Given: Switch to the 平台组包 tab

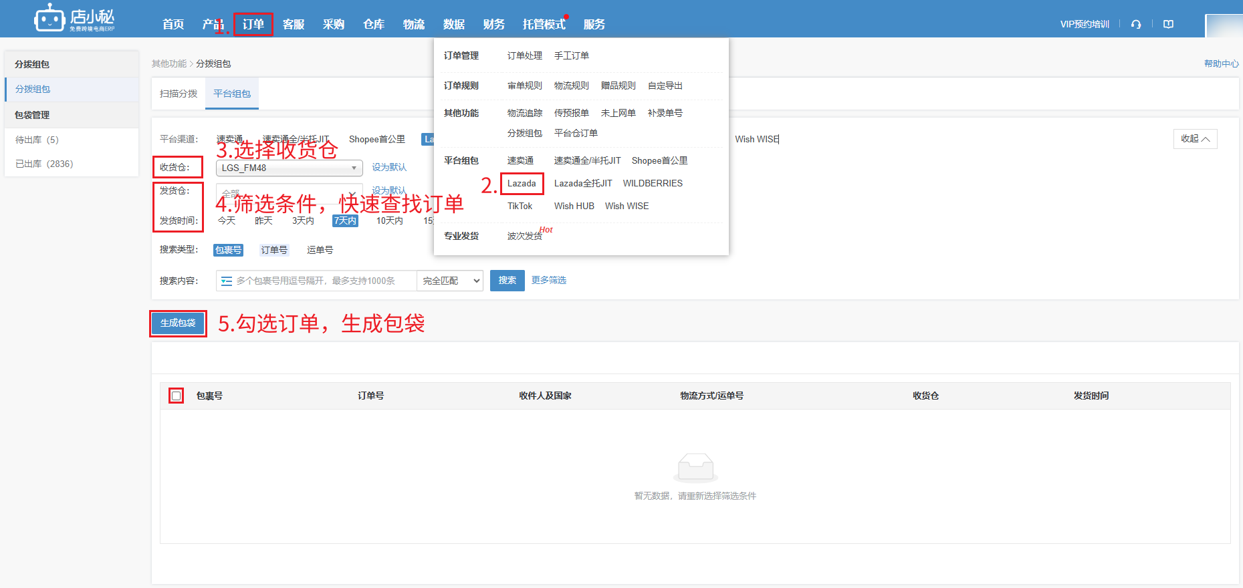Looking at the screenshot, I should pyautogui.click(x=232, y=94).
